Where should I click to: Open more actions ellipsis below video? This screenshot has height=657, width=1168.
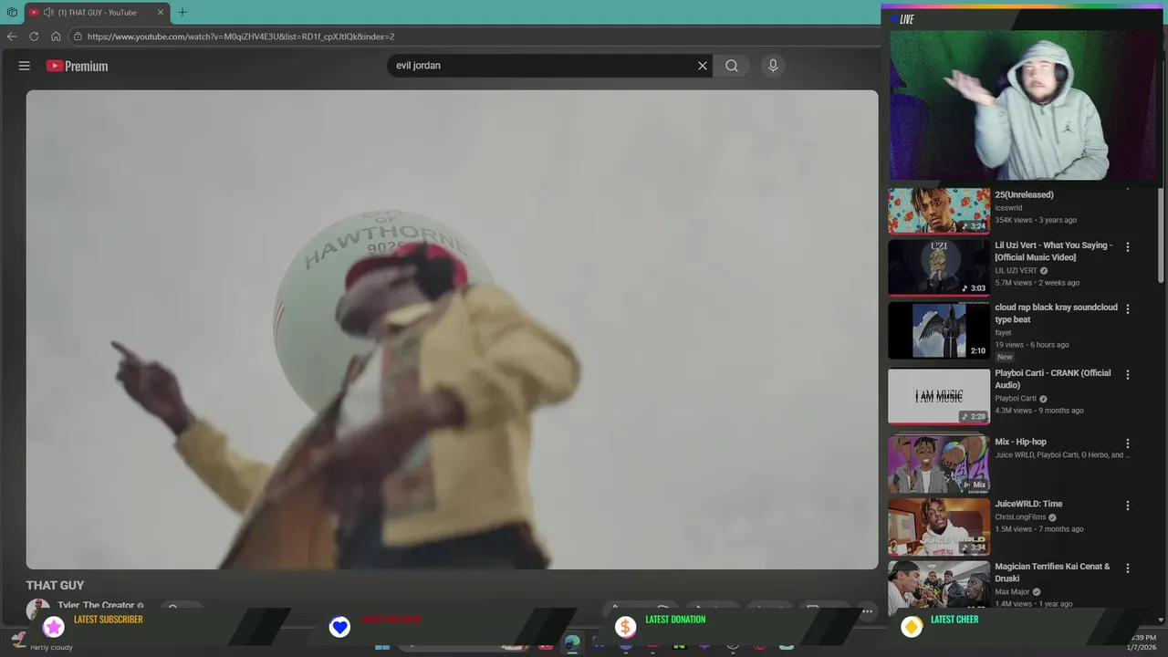pyautogui.click(x=867, y=611)
